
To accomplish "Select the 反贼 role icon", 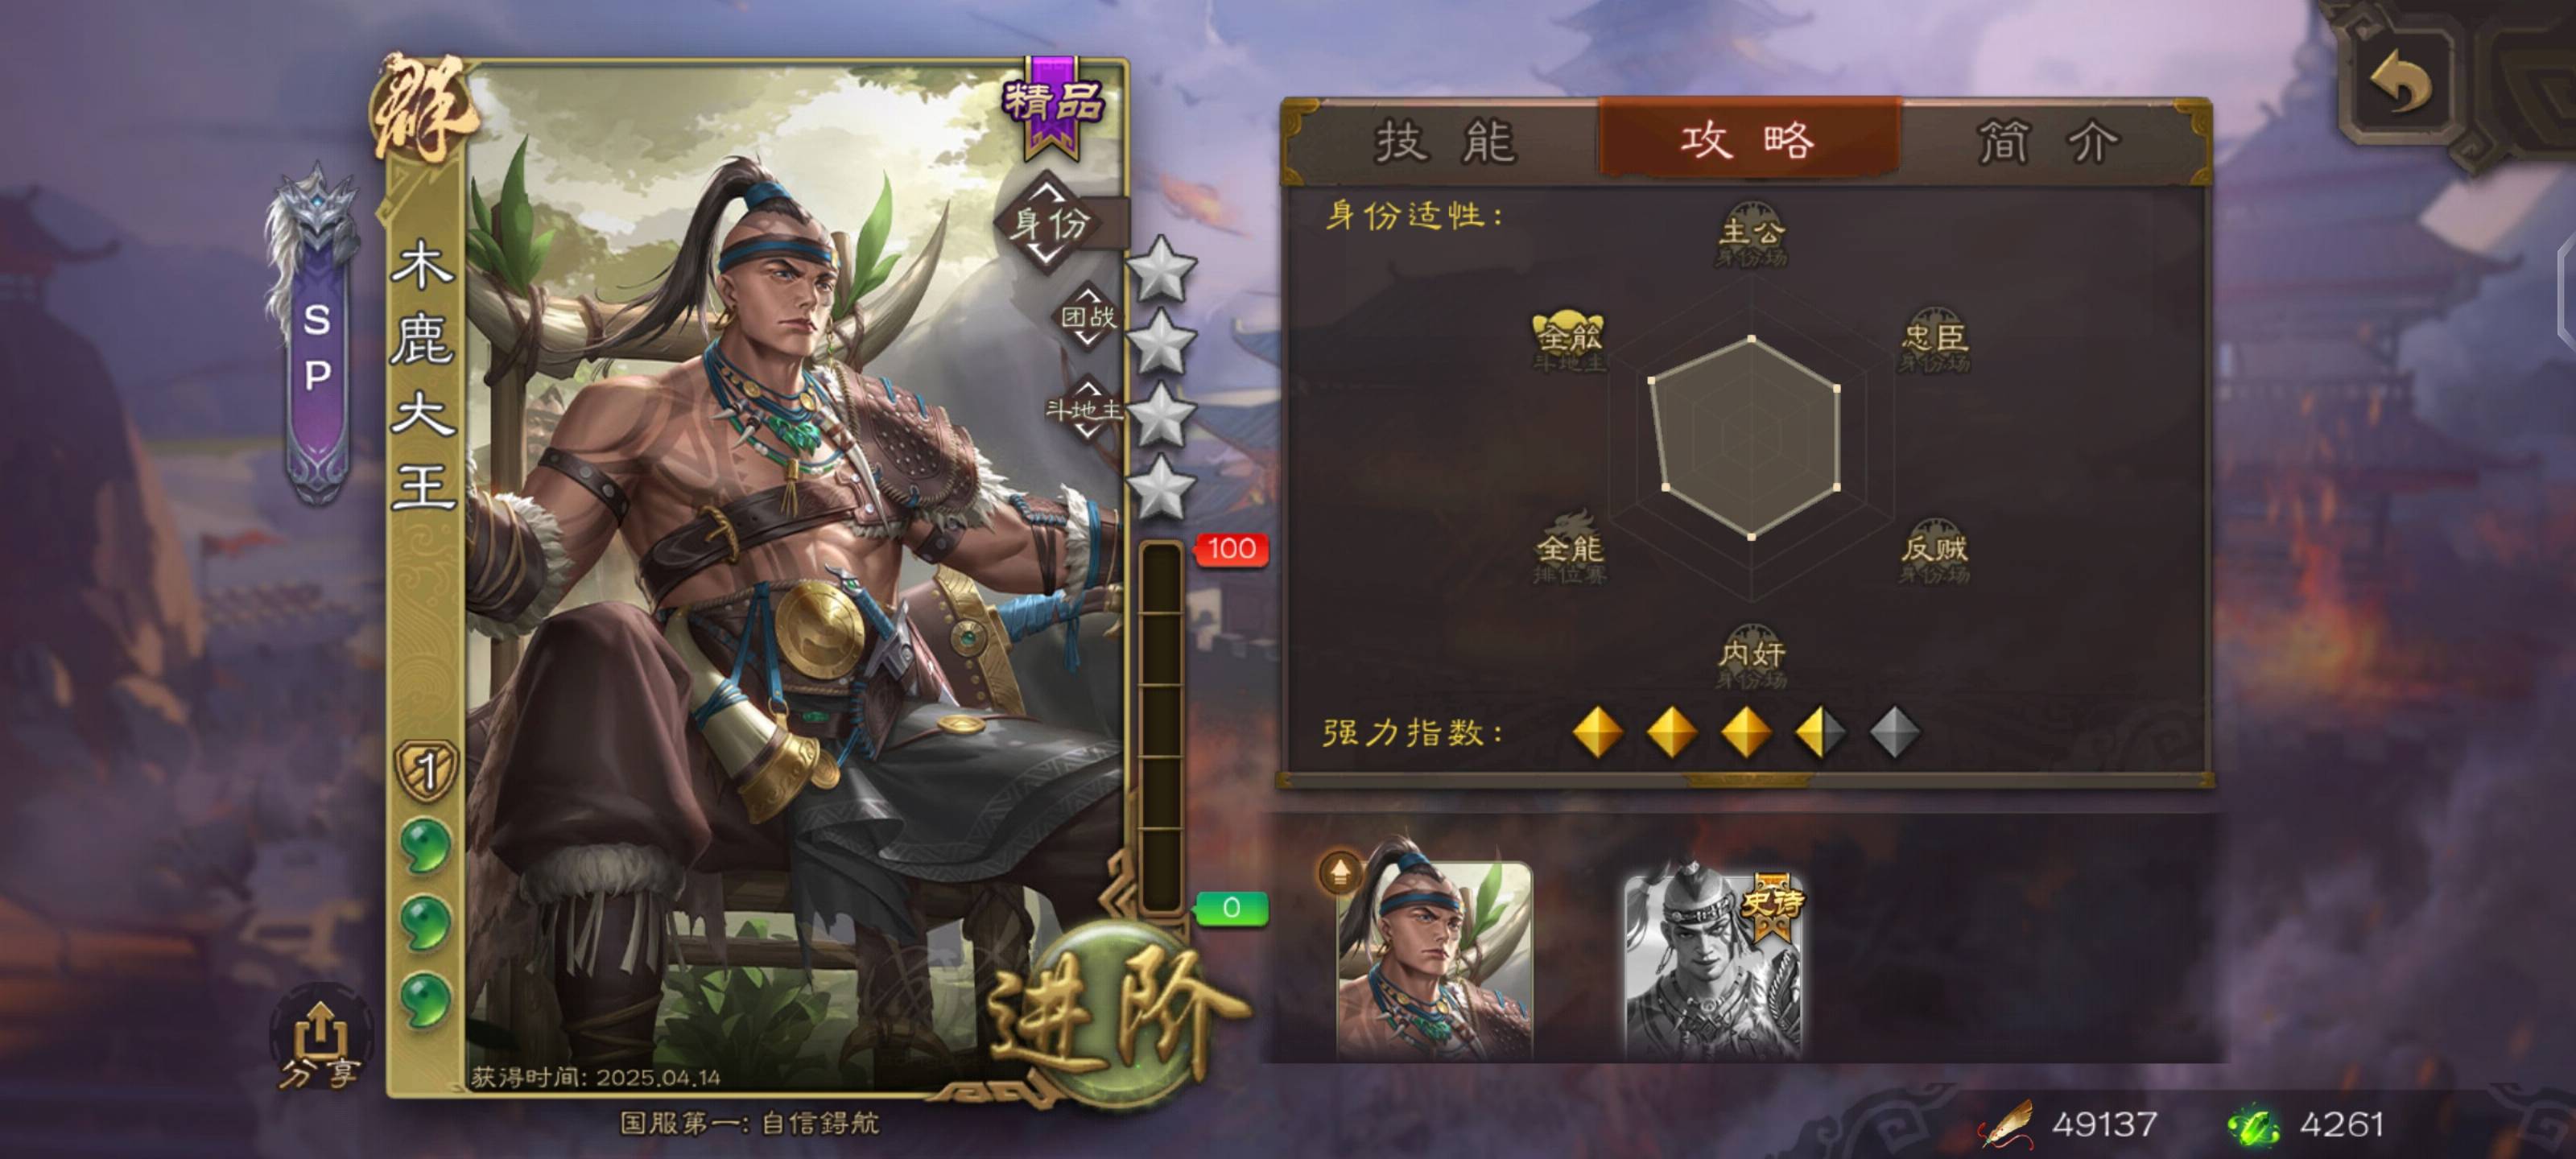I will click(x=1934, y=550).
